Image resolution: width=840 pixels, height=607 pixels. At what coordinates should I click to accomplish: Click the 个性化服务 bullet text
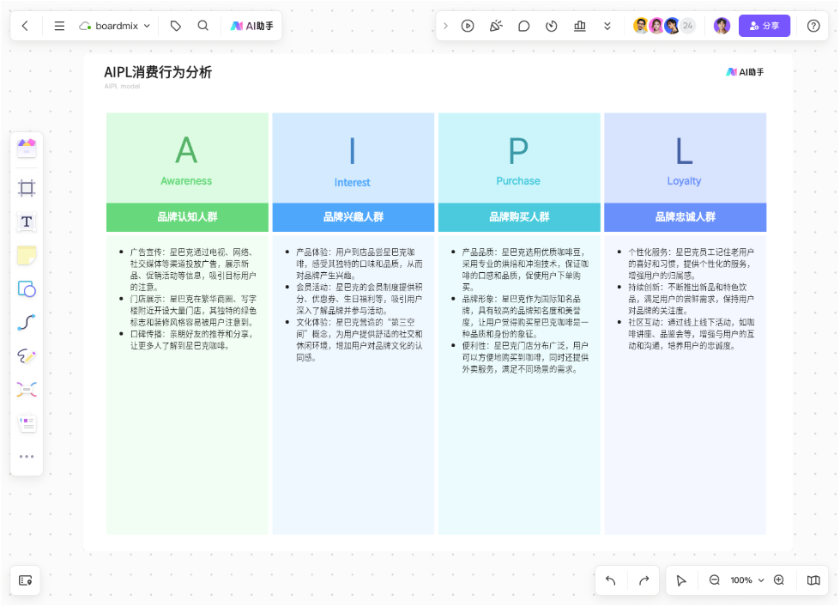(x=691, y=264)
